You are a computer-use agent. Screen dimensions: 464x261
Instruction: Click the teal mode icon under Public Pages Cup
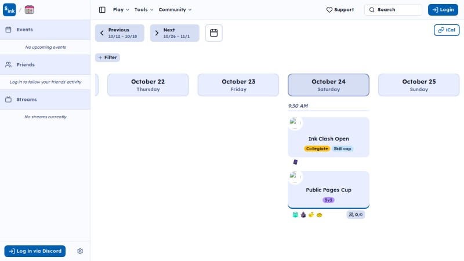pos(295,215)
